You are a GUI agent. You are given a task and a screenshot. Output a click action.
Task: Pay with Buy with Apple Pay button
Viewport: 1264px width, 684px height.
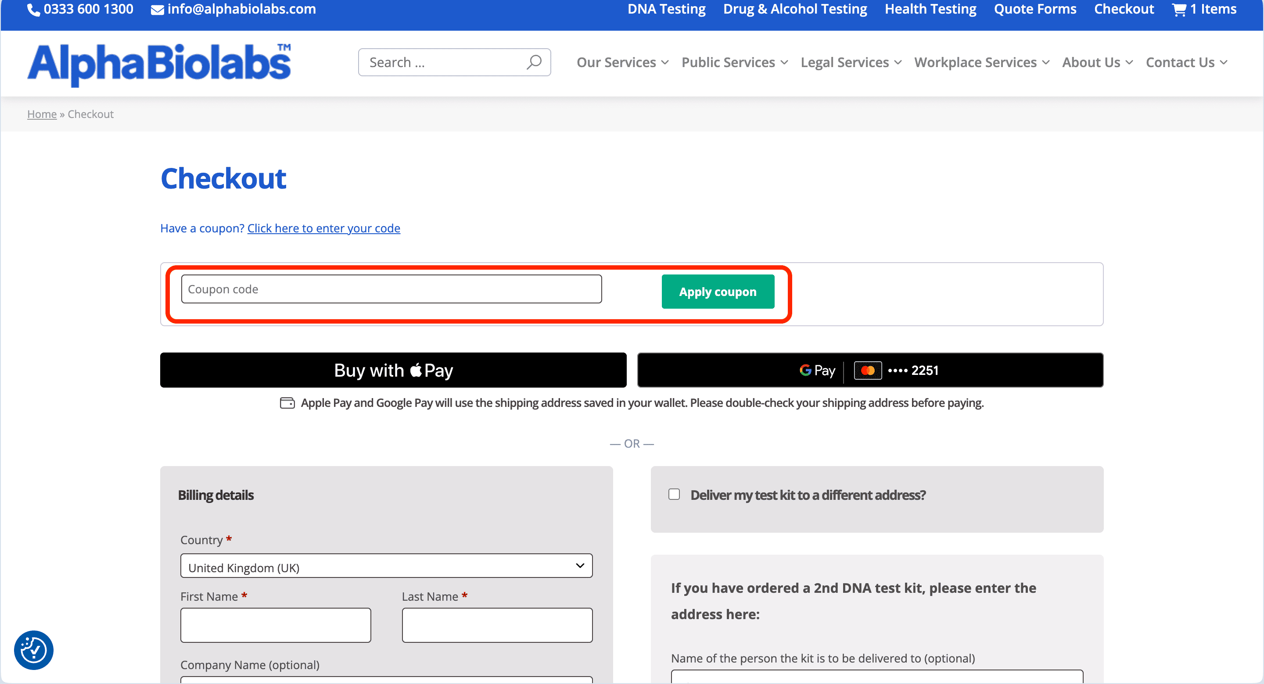(x=393, y=370)
